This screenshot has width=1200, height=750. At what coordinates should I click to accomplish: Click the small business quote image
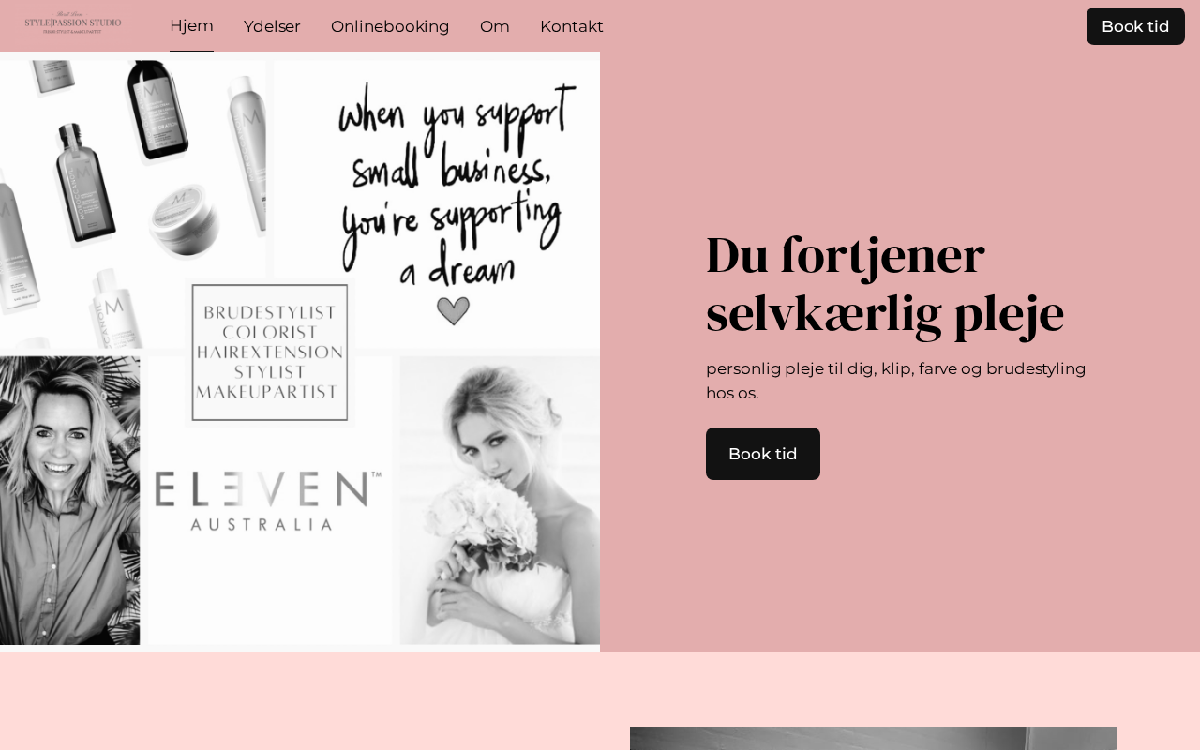click(x=437, y=204)
